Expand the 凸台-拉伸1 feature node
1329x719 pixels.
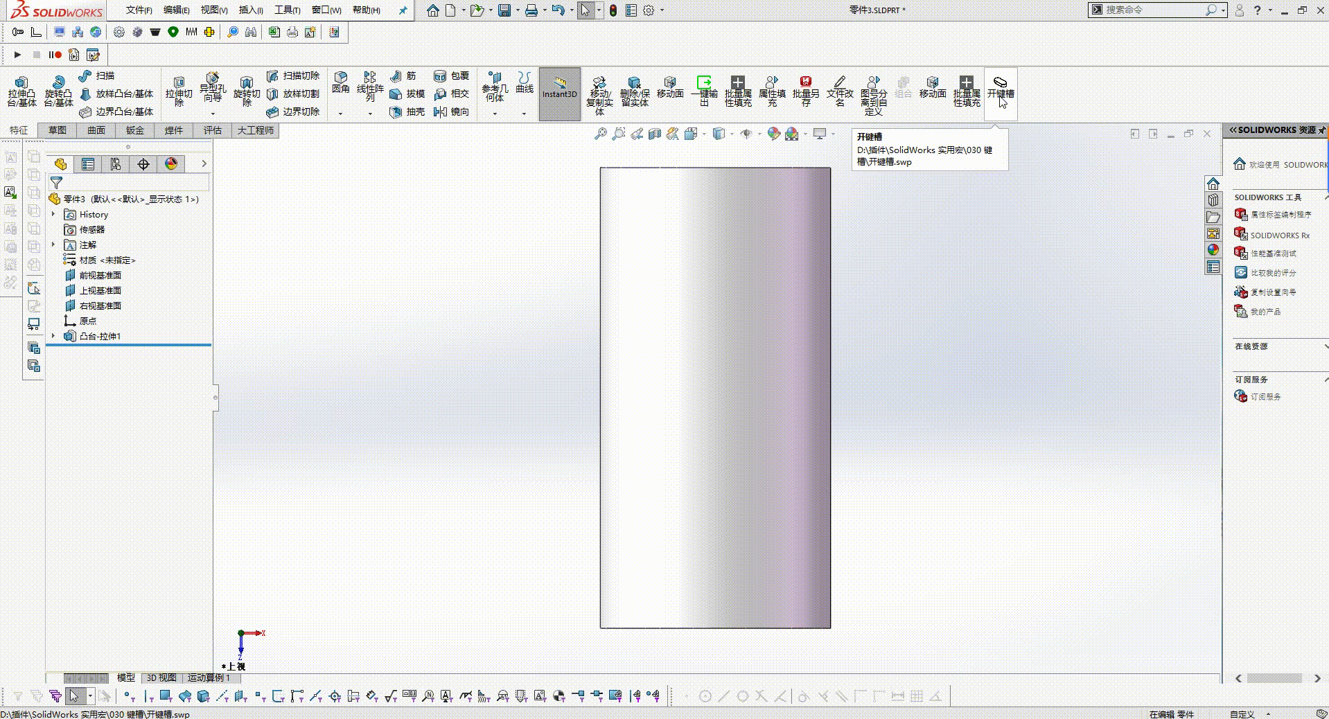click(53, 336)
